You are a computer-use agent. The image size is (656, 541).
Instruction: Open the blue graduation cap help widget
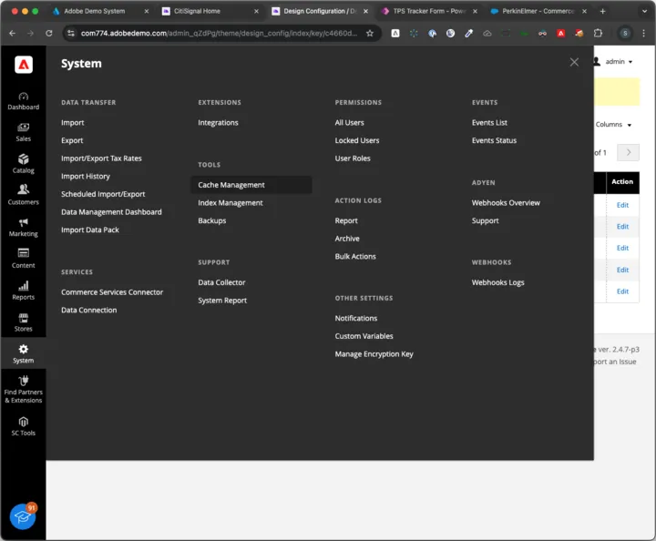23,516
